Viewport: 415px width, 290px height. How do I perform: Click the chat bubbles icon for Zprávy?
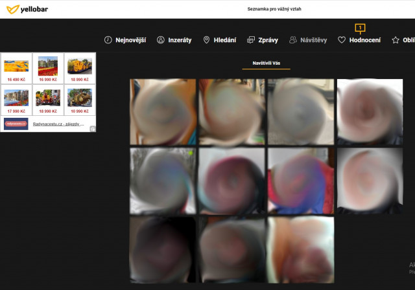[251, 40]
